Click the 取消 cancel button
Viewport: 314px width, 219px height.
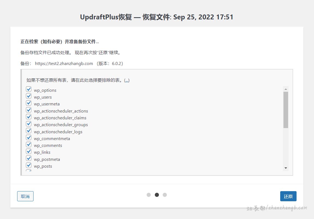point(25,196)
